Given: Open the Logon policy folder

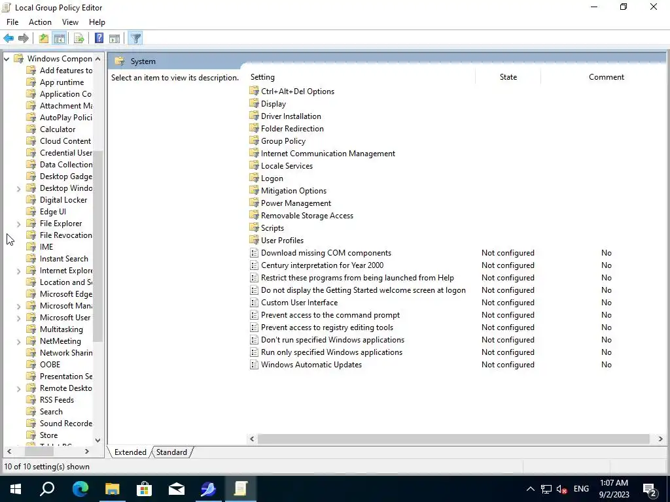Looking at the screenshot, I should (x=272, y=178).
